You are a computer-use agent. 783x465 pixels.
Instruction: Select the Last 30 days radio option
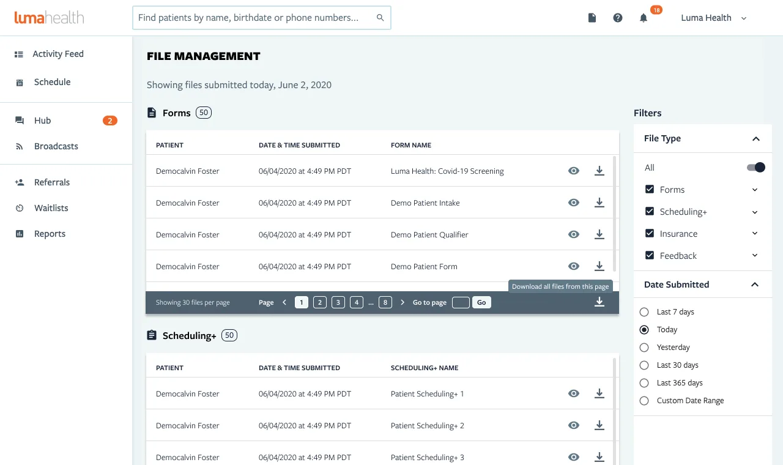(x=644, y=365)
